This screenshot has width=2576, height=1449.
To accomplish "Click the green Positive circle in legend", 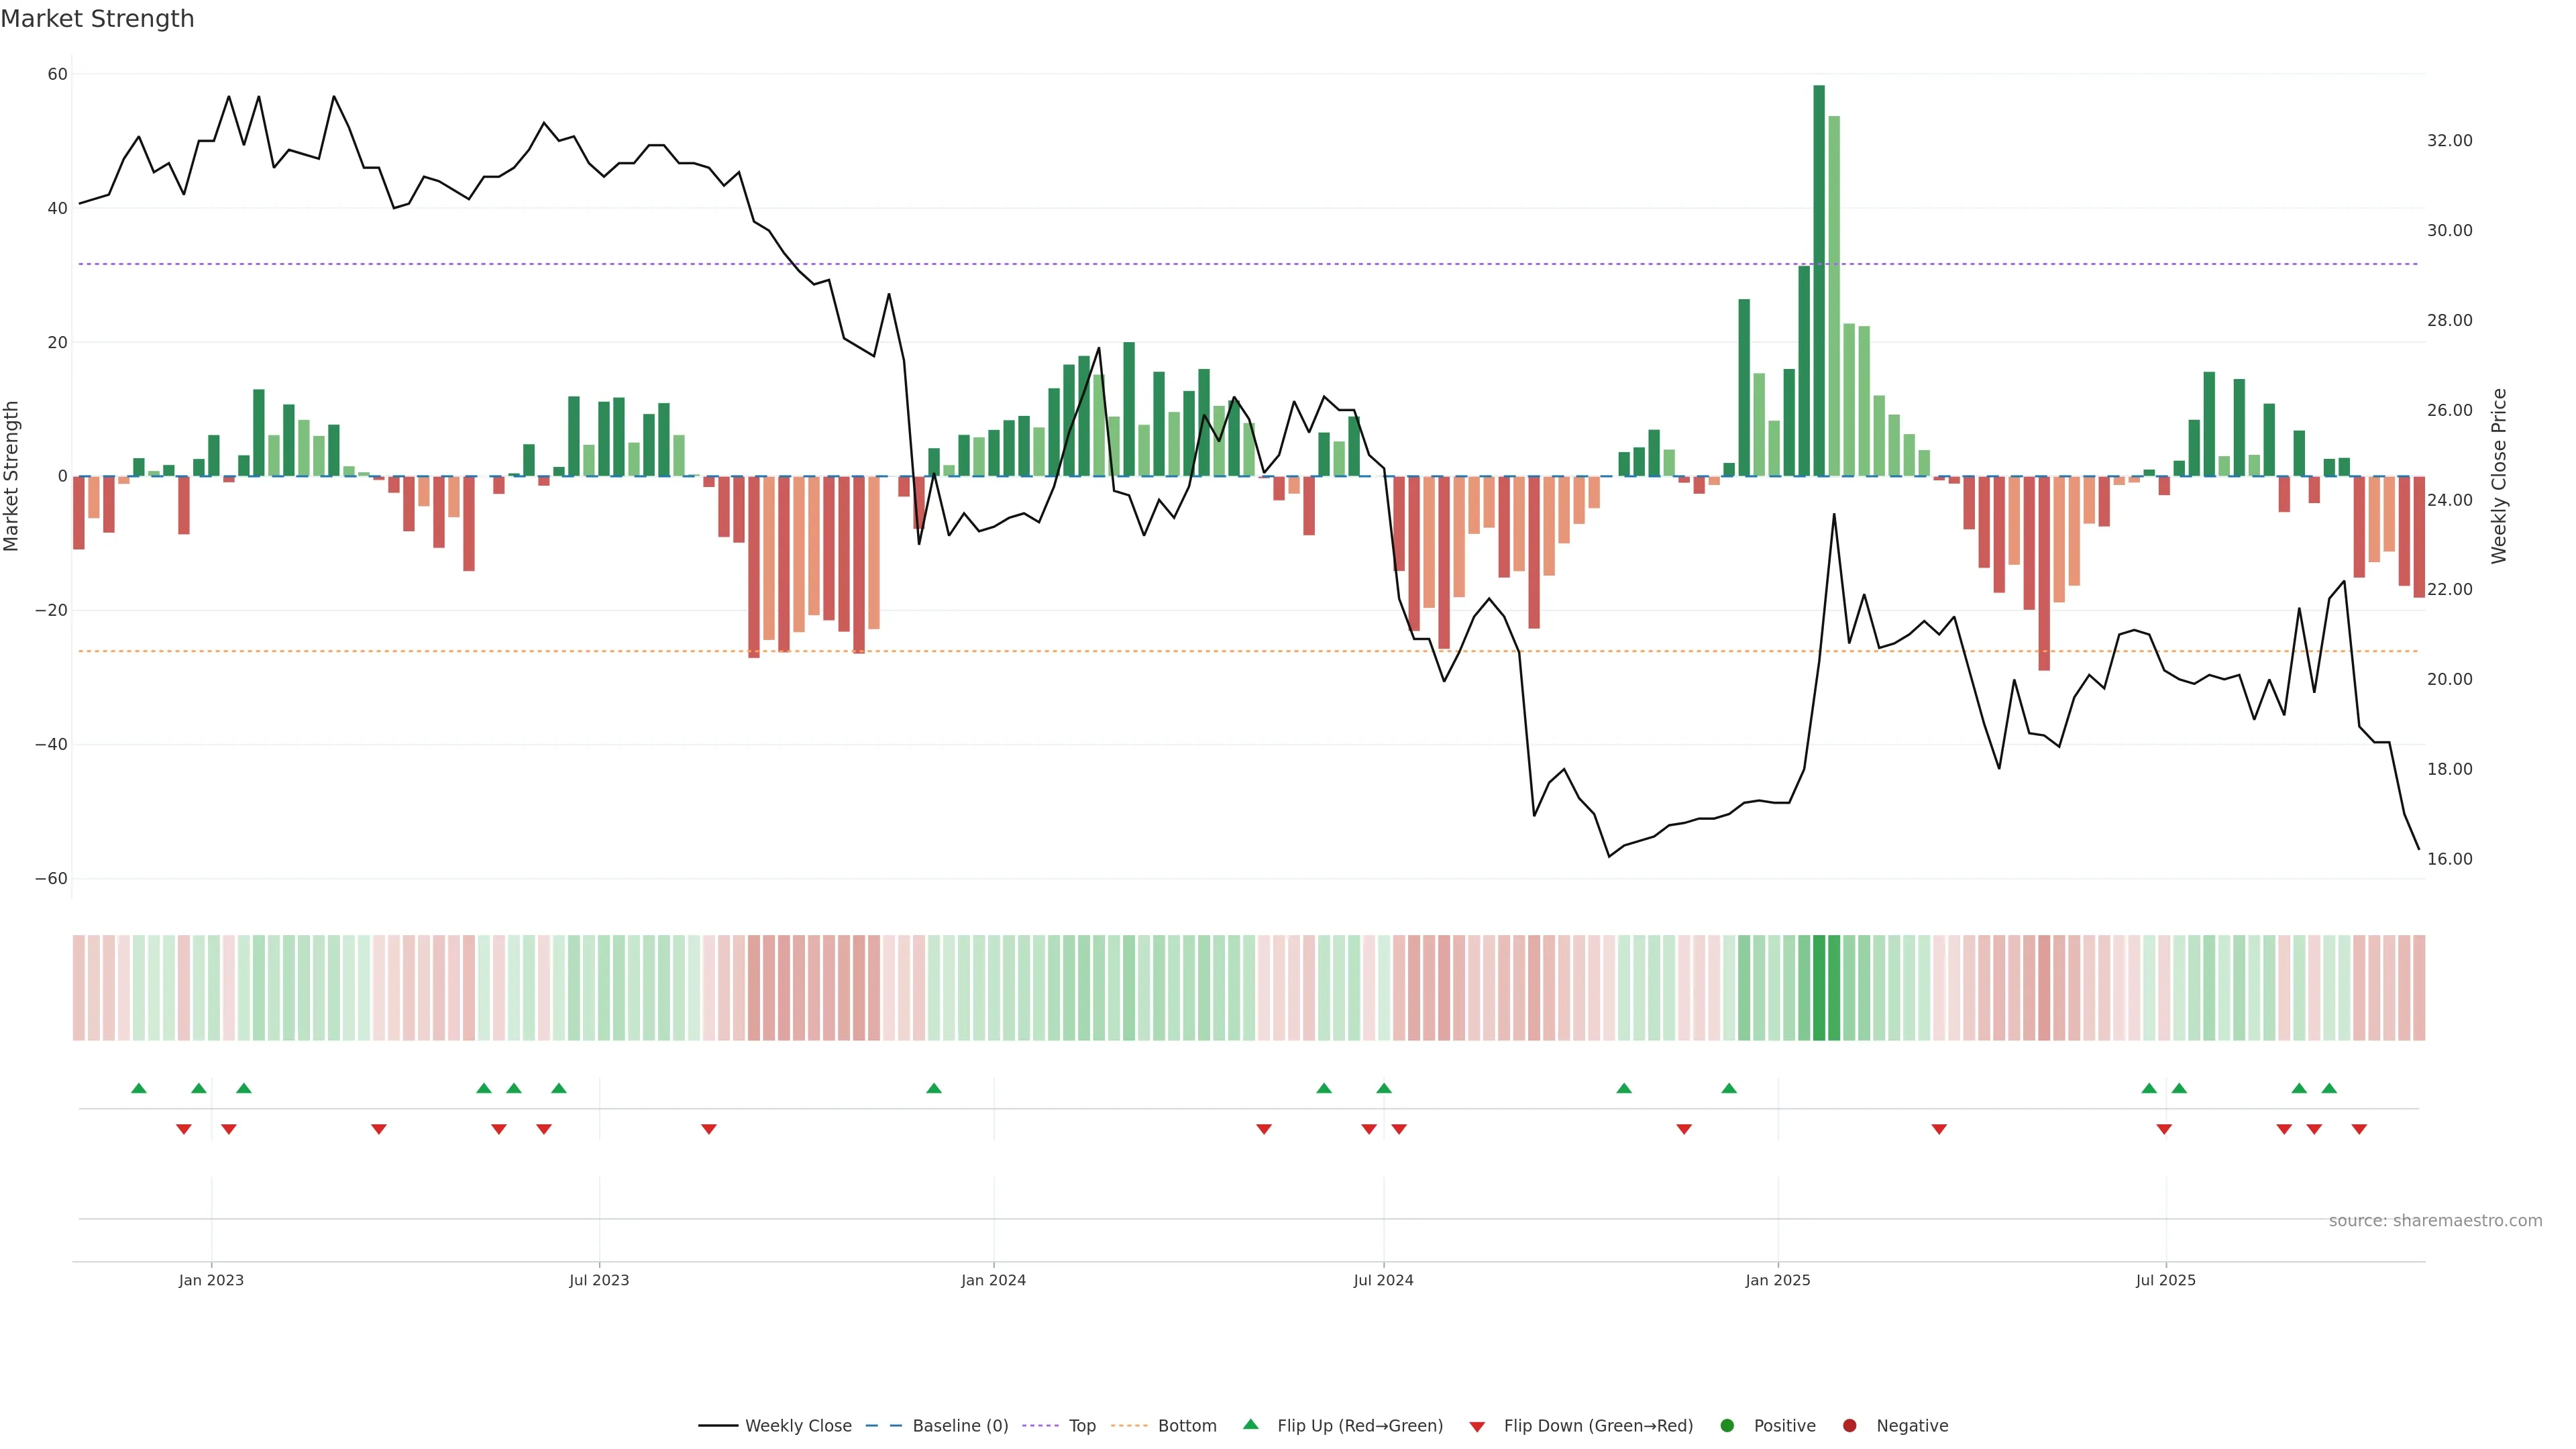I will [x=1727, y=1426].
